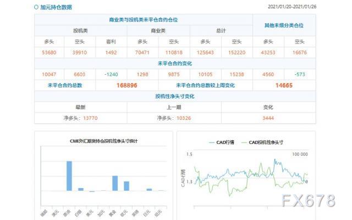The height and width of the screenshot is (220, 352).
Task: Click speculative long value 53680
Action: coord(49,53)
